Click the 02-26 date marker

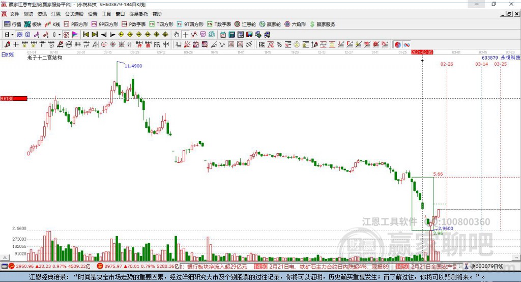point(447,64)
